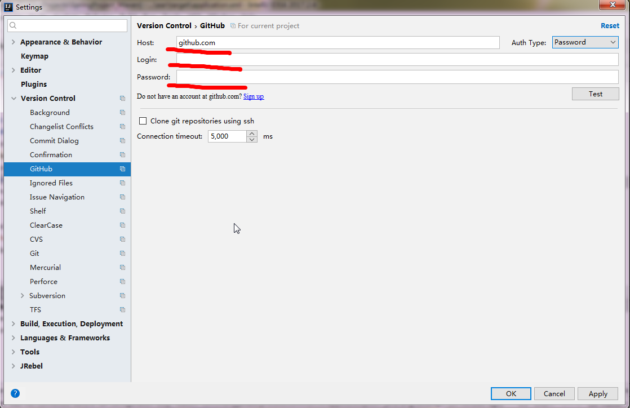This screenshot has height=408, width=630.
Task: Click the Cancel button
Action: point(554,393)
